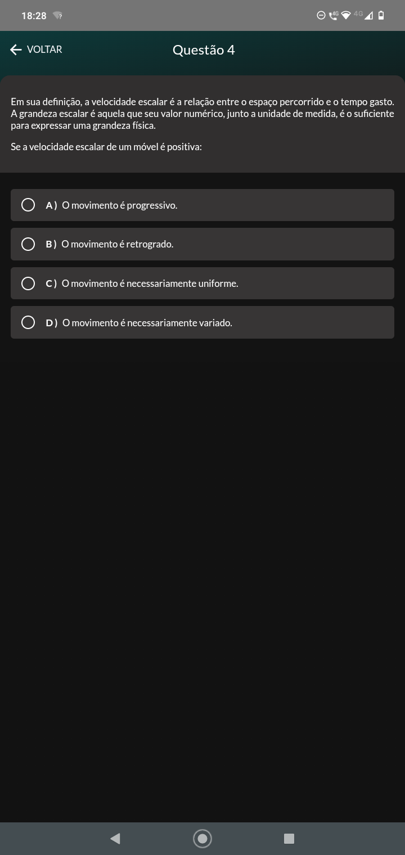
Task: Tap the back arrow beside VOLTAR
Action: 16,49
